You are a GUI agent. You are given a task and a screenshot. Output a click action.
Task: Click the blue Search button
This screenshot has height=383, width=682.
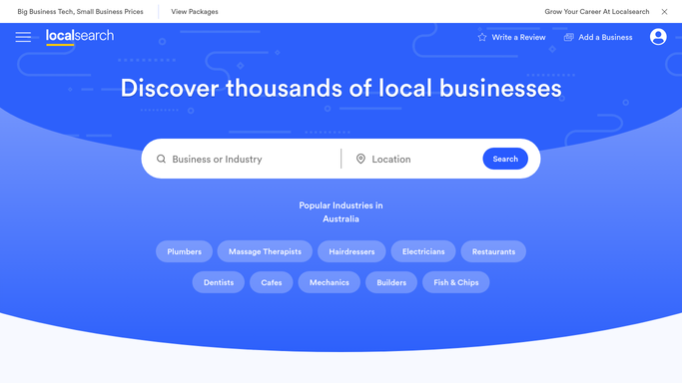click(x=505, y=159)
